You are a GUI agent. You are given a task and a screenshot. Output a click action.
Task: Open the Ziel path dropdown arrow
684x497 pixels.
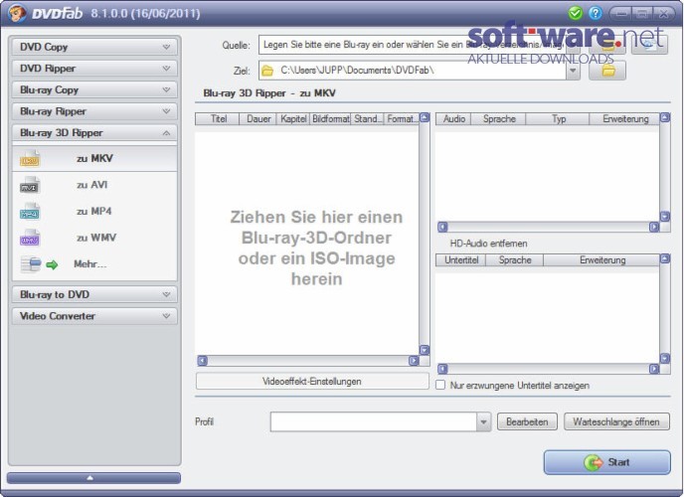573,71
